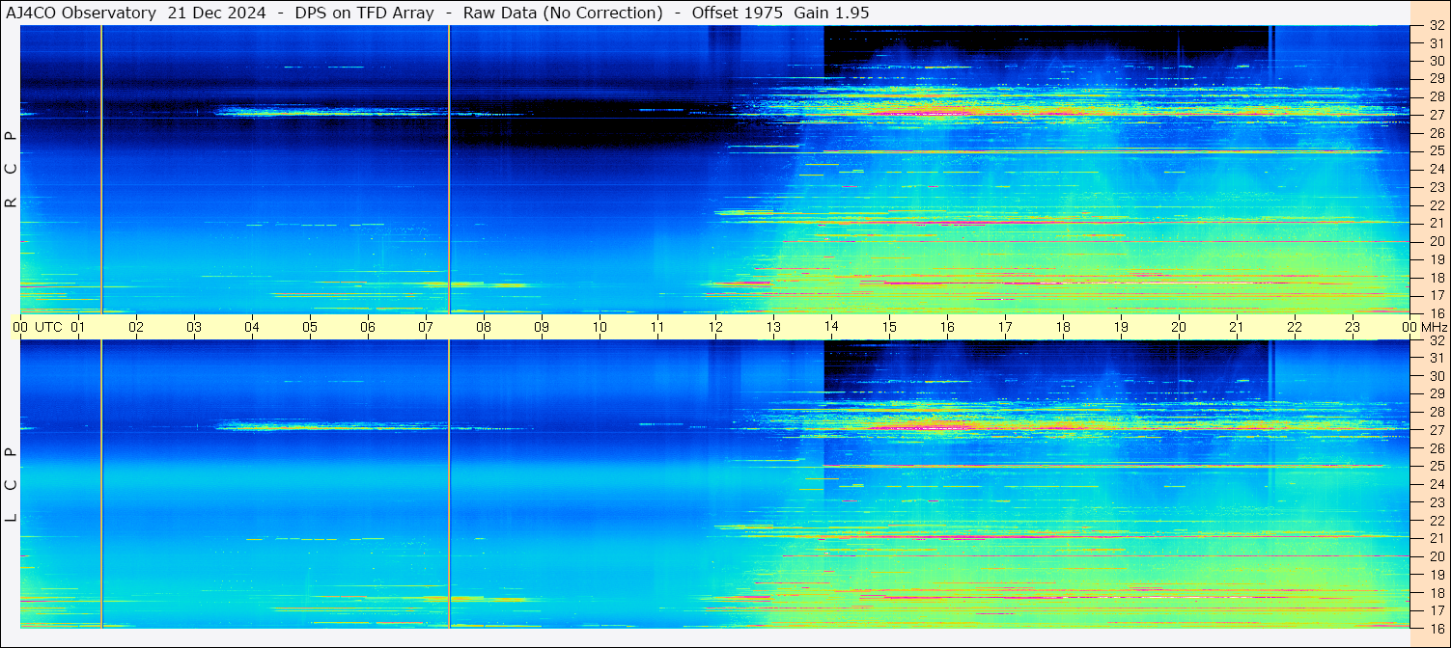
Task: Select hour 02 on the UTC time axis
Action: 136,327
